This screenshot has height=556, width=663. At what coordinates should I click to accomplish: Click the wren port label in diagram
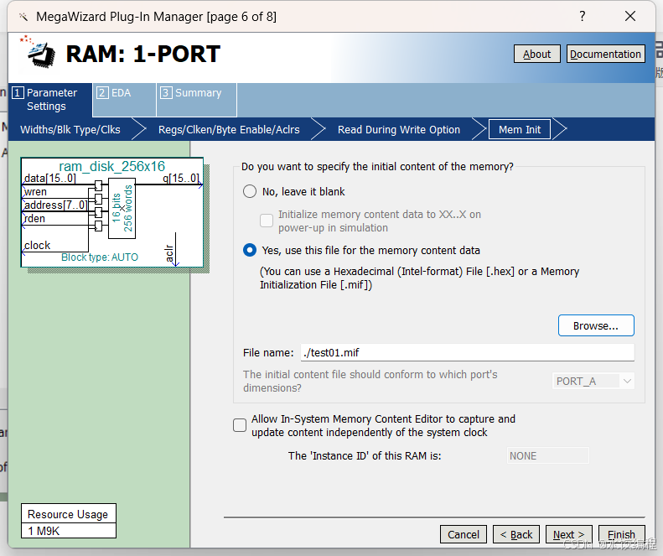click(x=35, y=192)
